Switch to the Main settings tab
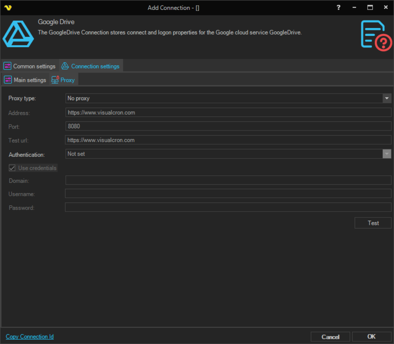 coord(30,80)
